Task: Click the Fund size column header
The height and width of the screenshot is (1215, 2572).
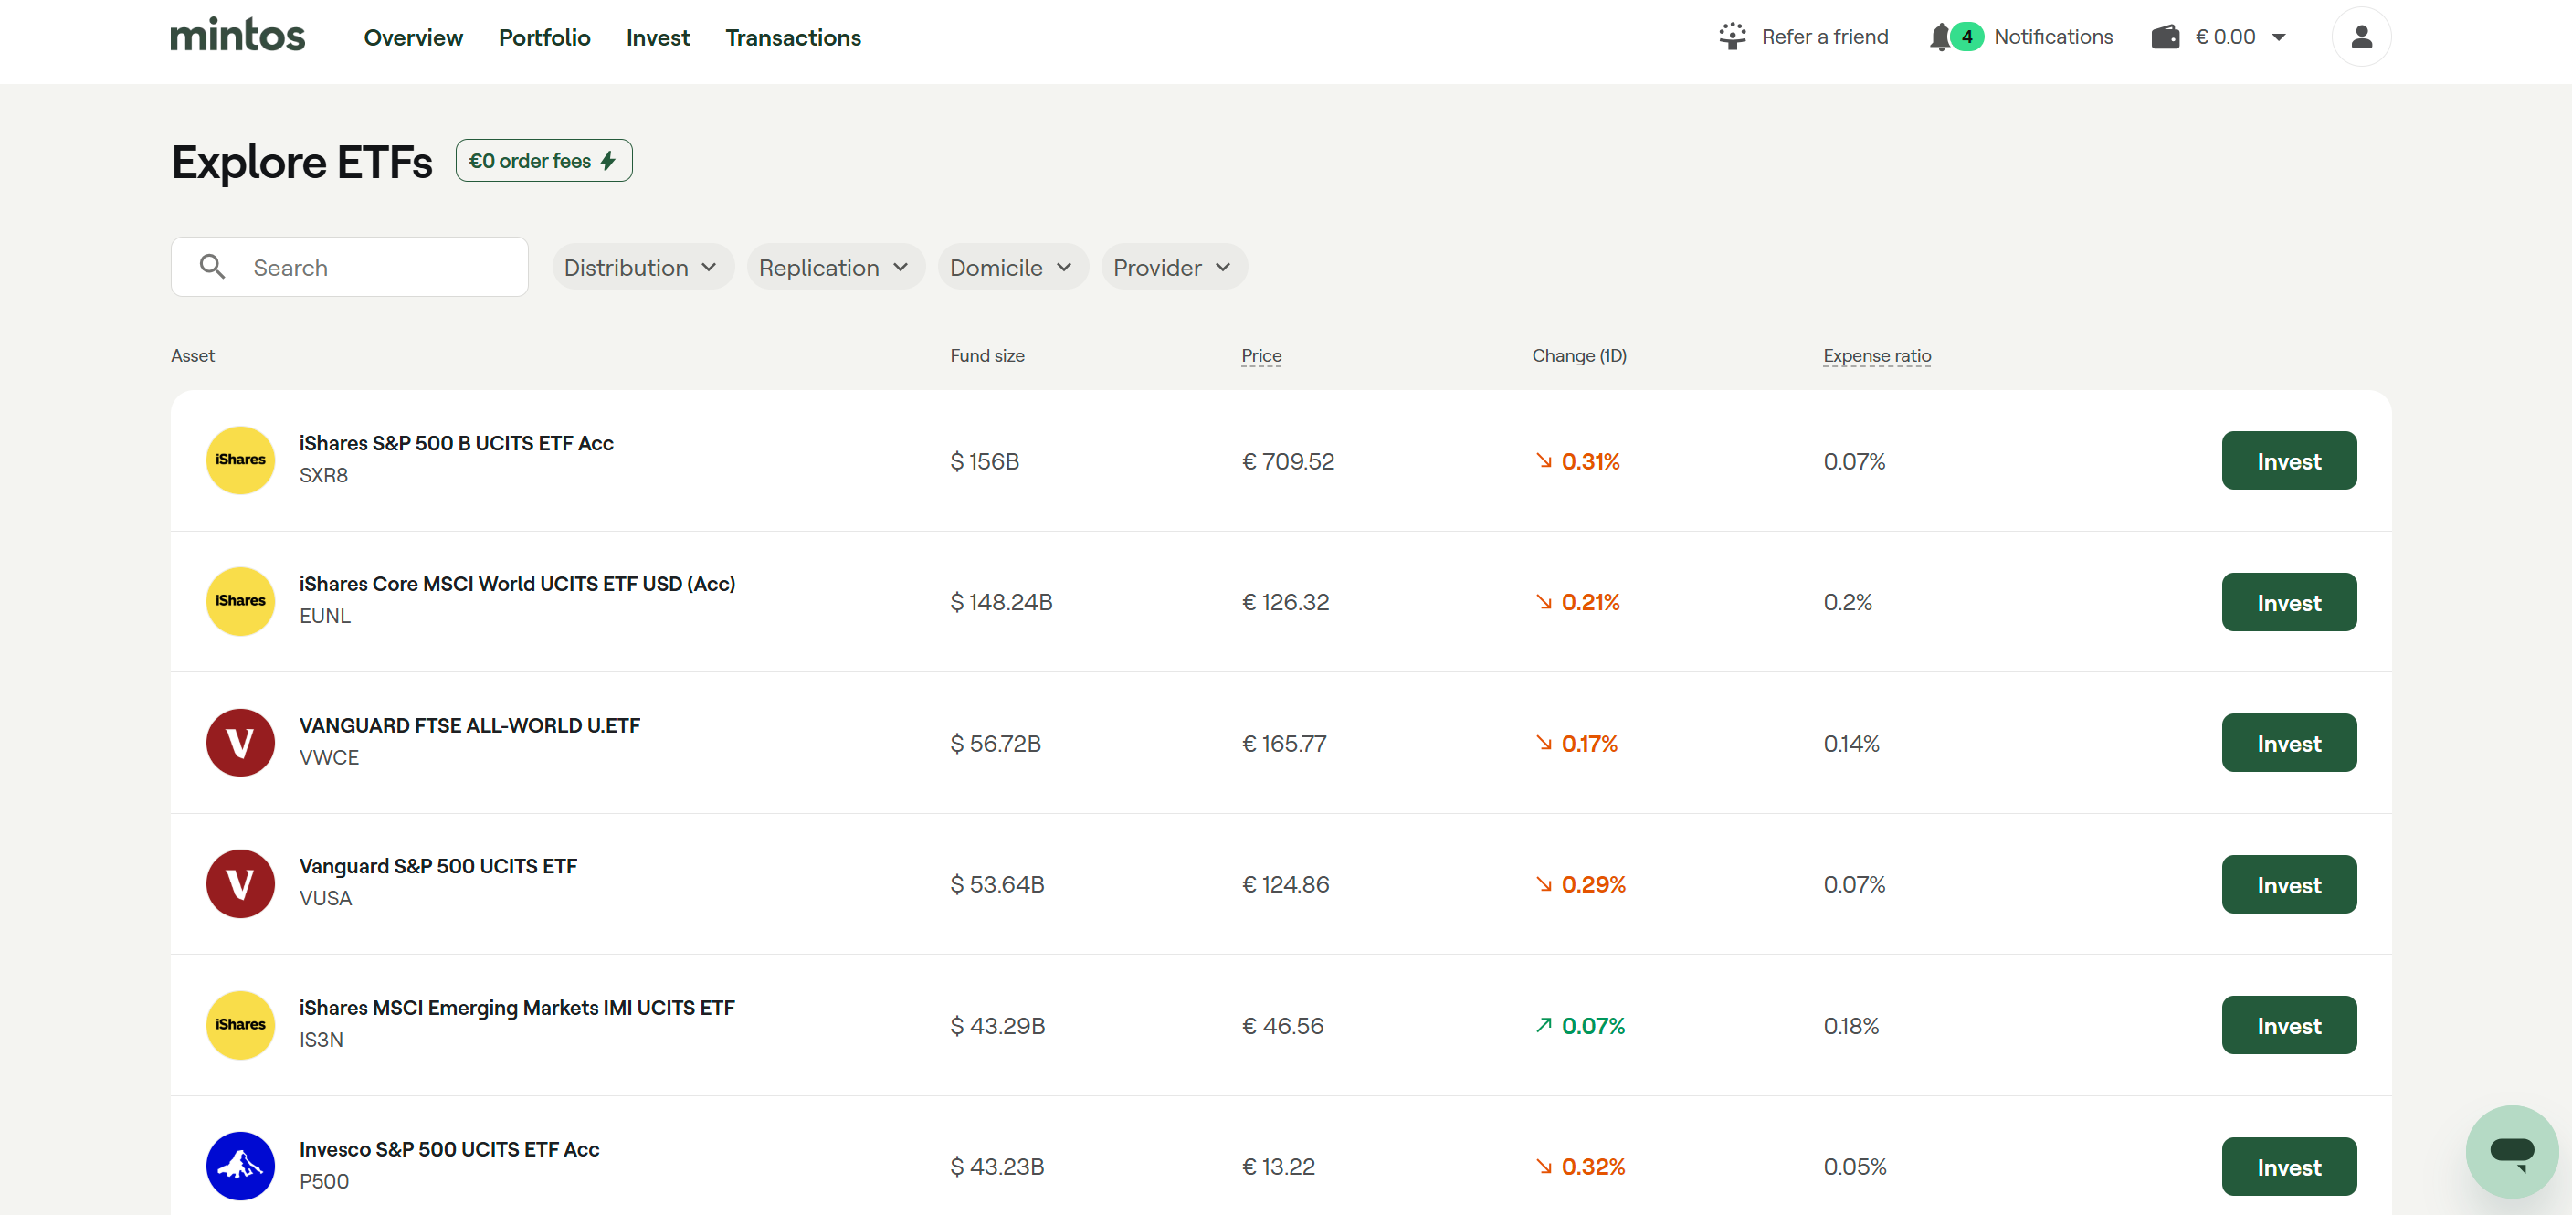Action: [986, 355]
